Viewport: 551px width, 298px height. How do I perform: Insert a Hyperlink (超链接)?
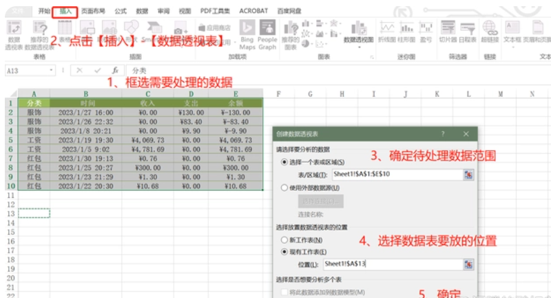click(490, 32)
